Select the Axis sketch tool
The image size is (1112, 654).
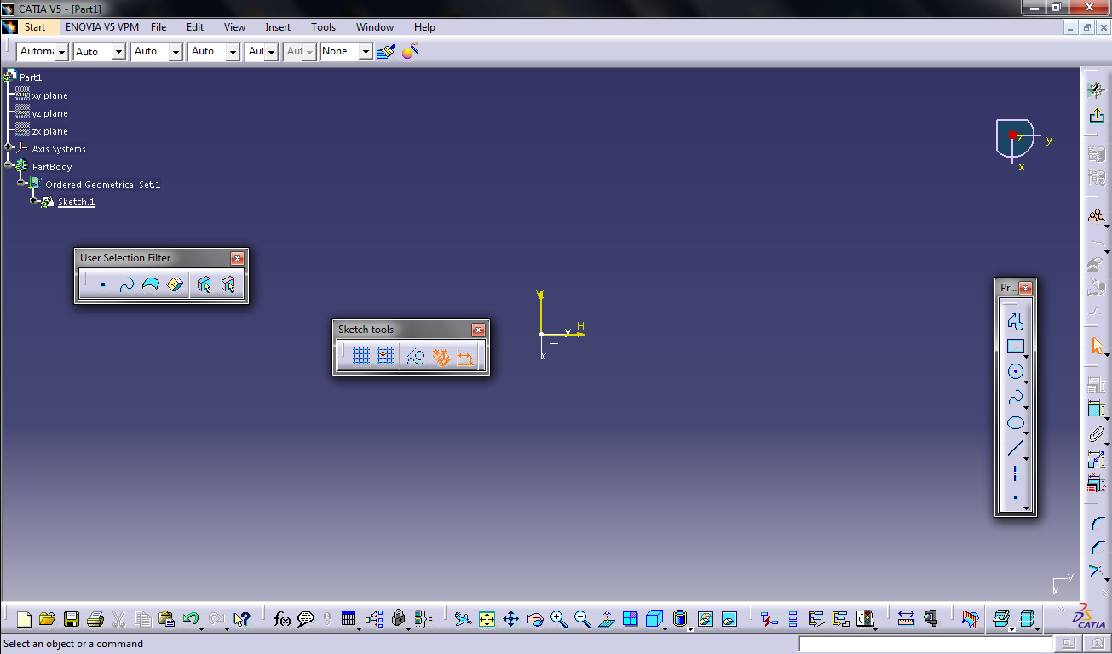pos(1015,473)
